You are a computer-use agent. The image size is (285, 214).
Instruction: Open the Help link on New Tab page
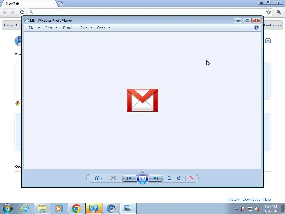click(267, 199)
